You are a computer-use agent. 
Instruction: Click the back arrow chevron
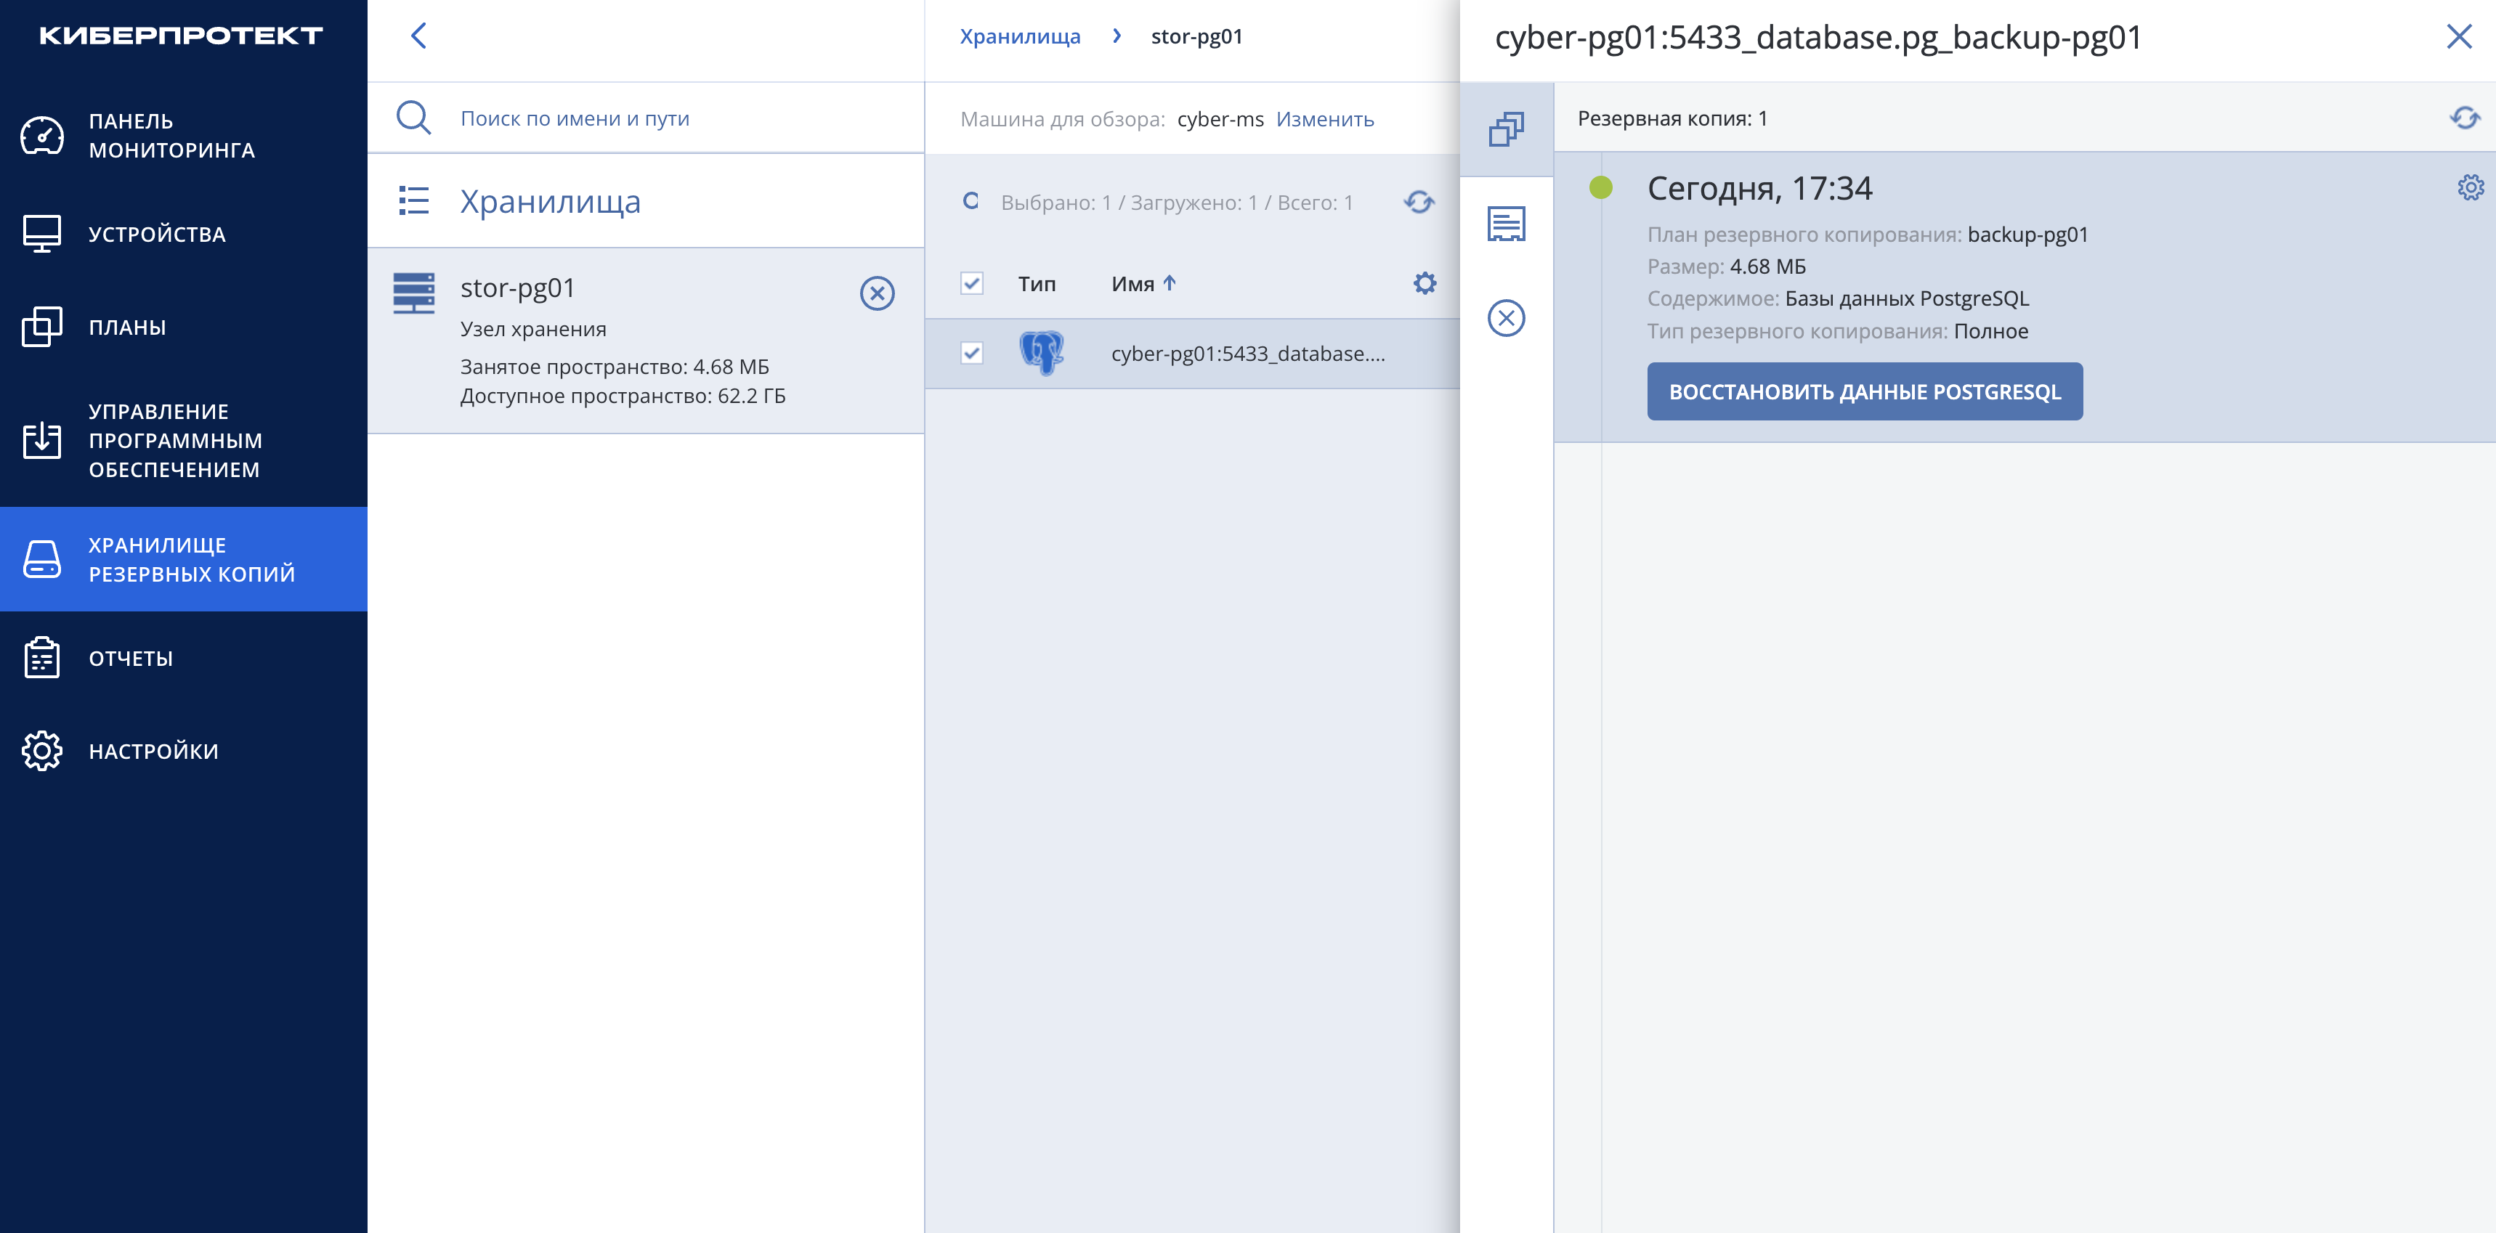click(418, 37)
